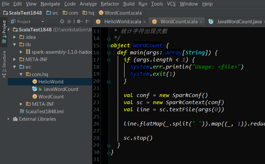Collapse the def main method fold marker
The width and height of the screenshot is (265, 164).
coord(109,53)
